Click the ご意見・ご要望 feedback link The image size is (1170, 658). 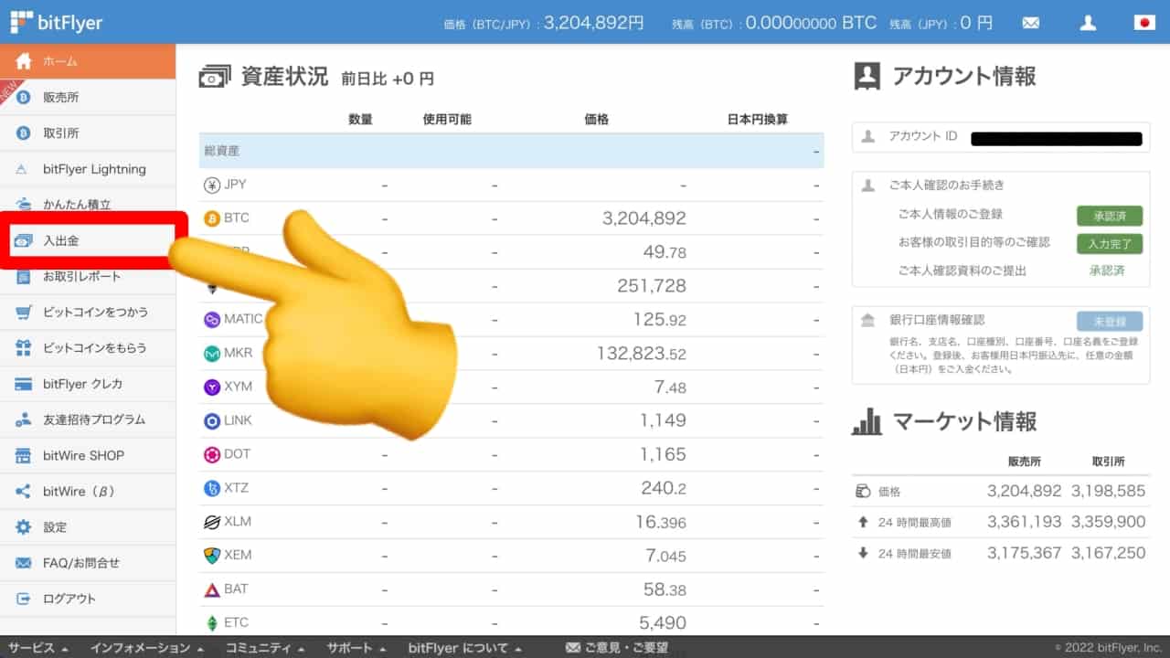pos(617,648)
